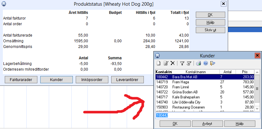Click the Exit door icon in Kunder toolbar
The image size is (262, 129).
click(x=212, y=63)
